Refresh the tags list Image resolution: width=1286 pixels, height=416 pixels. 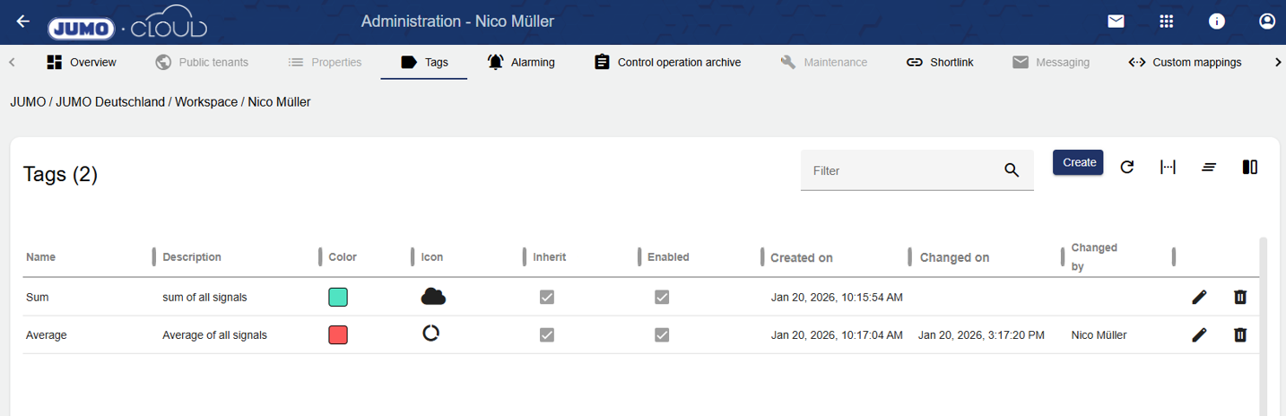(x=1127, y=167)
